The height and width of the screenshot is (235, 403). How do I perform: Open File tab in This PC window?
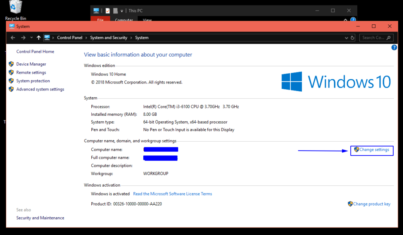click(100, 20)
